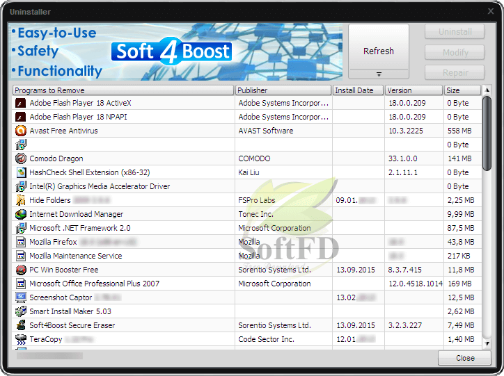
Task: Sort by Programs to Remove column
Action: [123, 90]
